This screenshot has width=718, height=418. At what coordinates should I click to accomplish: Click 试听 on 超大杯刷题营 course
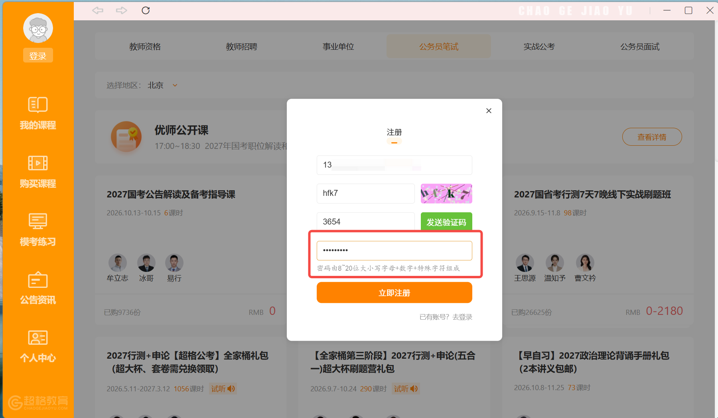(406, 389)
